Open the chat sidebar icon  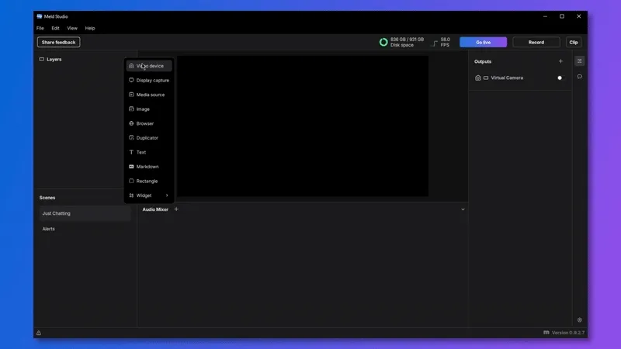click(579, 76)
